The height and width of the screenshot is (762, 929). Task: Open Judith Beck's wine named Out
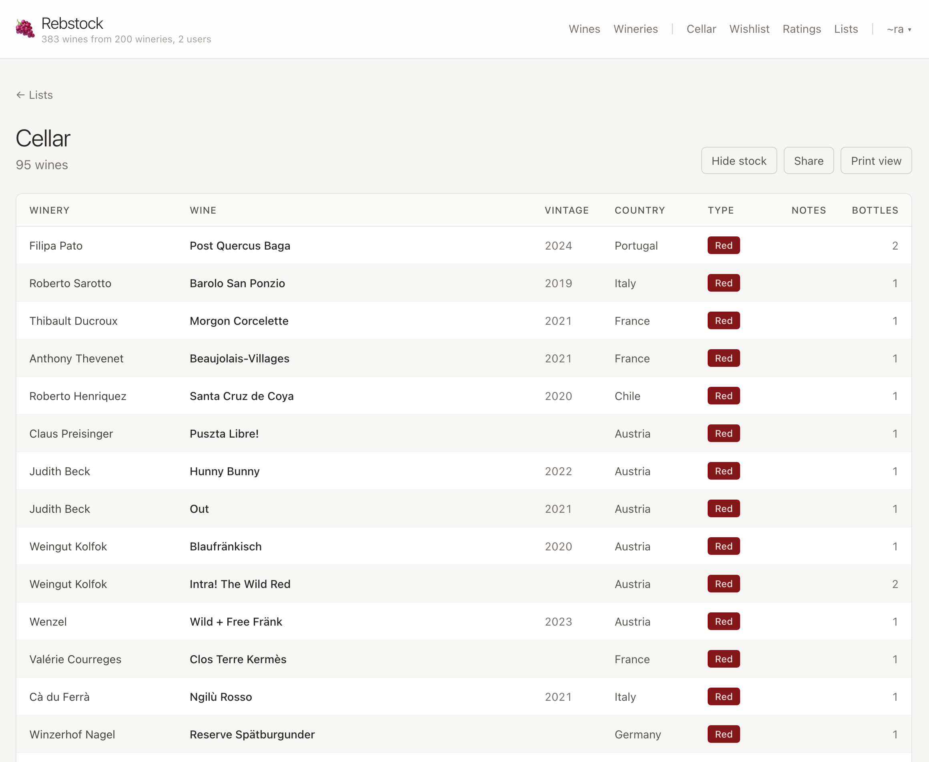(199, 509)
